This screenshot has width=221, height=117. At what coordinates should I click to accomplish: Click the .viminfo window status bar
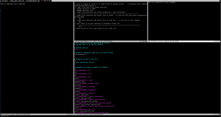tap(147, 114)
